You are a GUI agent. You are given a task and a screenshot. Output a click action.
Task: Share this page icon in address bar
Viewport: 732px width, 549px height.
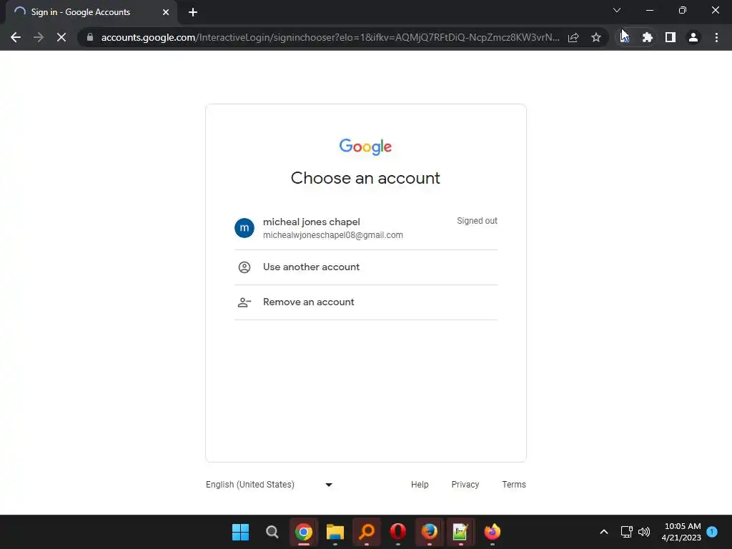pyautogui.click(x=573, y=37)
